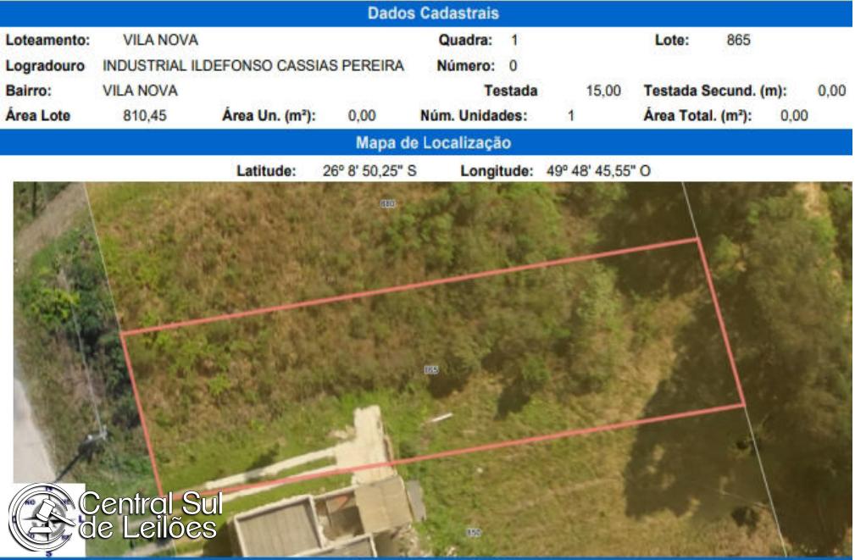This screenshot has height=560, width=855.
Task: Click the Número value 0
Action: (x=513, y=65)
